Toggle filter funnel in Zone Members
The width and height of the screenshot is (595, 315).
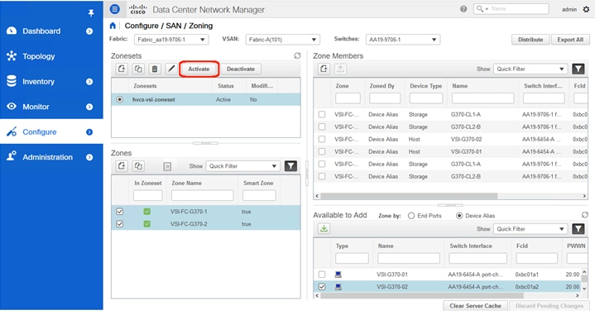click(578, 69)
